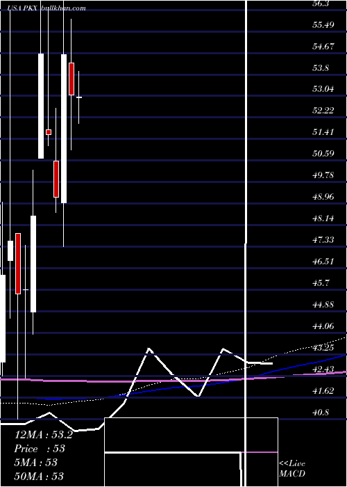Image resolution: width=347 pixels, height=487 pixels.
Task: Click the 51.41 price axis label
Action: (x=323, y=132)
